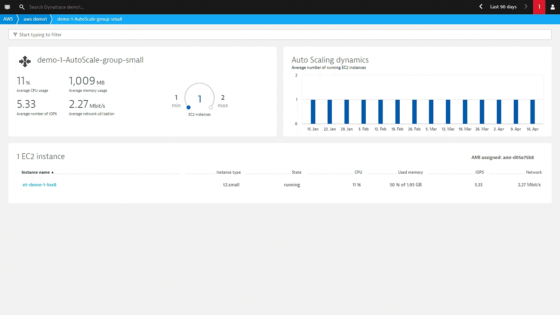Sort the table by State column
The image size is (560, 315).
296,172
